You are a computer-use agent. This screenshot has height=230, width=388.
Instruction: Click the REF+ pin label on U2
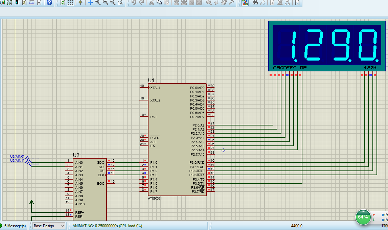tap(79, 212)
